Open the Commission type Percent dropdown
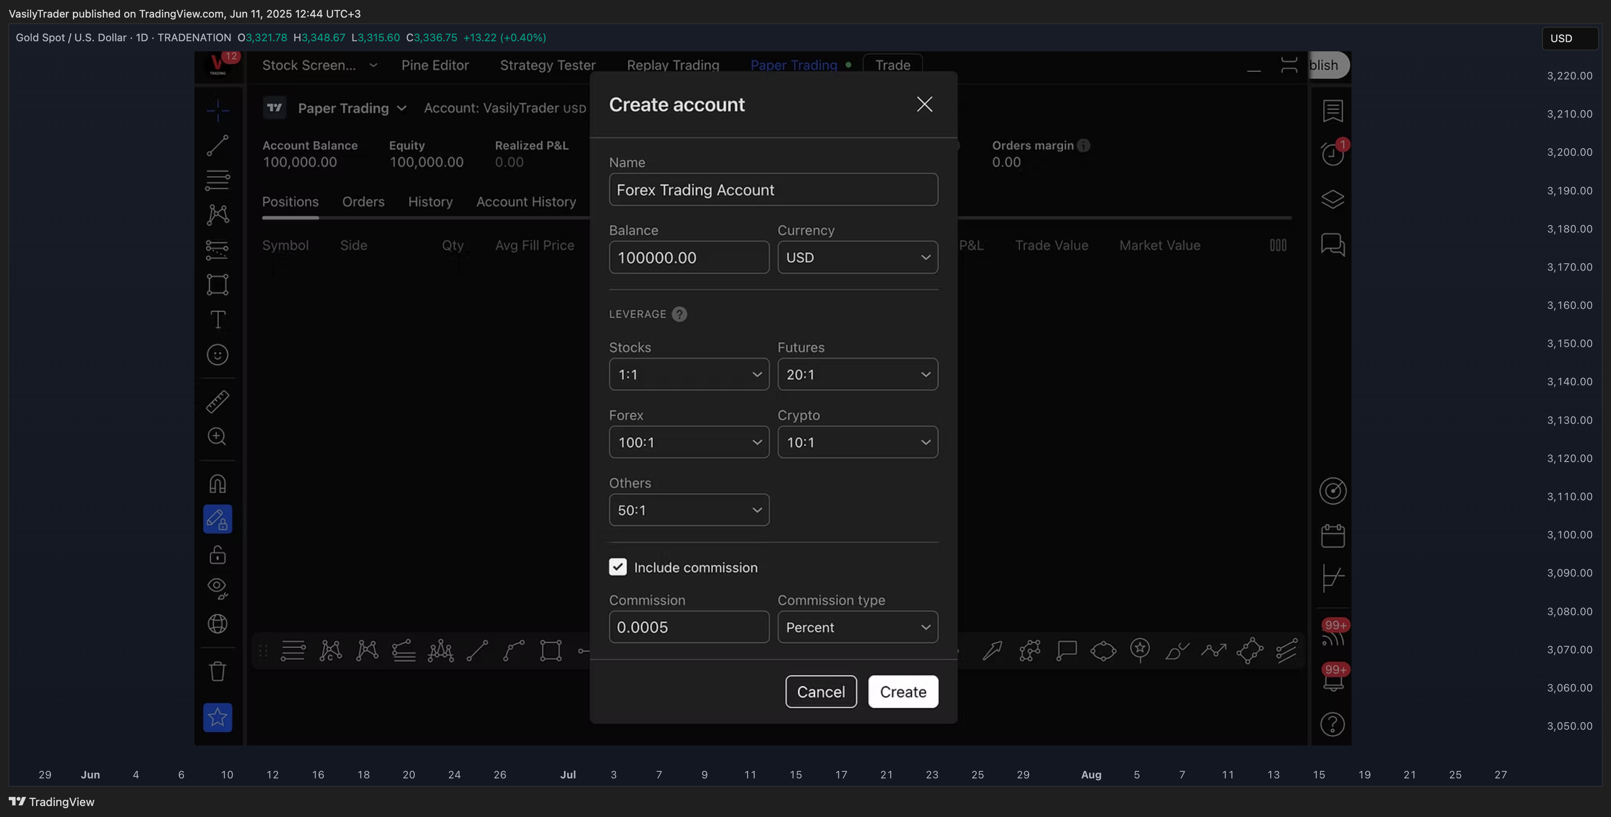1611x817 pixels. (857, 626)
